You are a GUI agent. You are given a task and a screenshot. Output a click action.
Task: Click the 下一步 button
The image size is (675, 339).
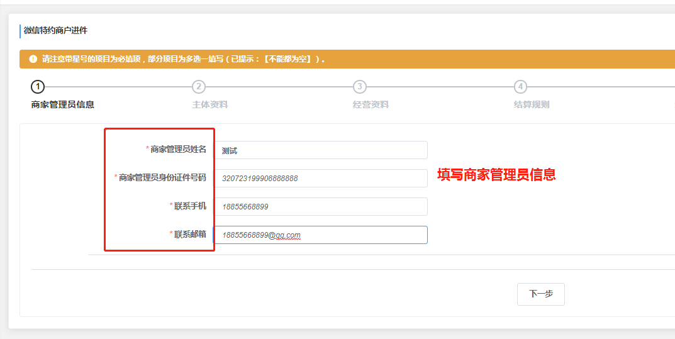click(x=540, y=294)
